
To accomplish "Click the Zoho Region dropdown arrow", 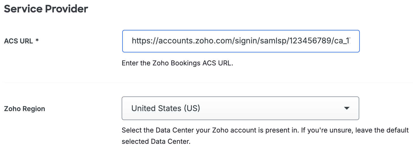I will pos(347,108).
